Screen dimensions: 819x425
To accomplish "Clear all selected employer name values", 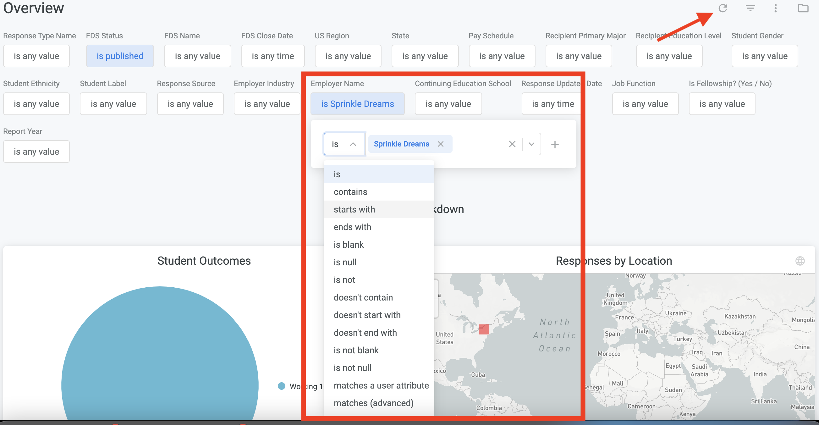I will point(512,144).
